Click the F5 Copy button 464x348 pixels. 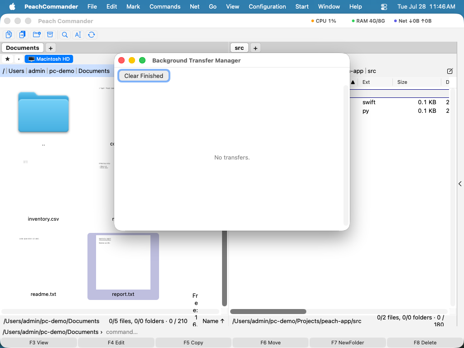click(x=193, y=343)
